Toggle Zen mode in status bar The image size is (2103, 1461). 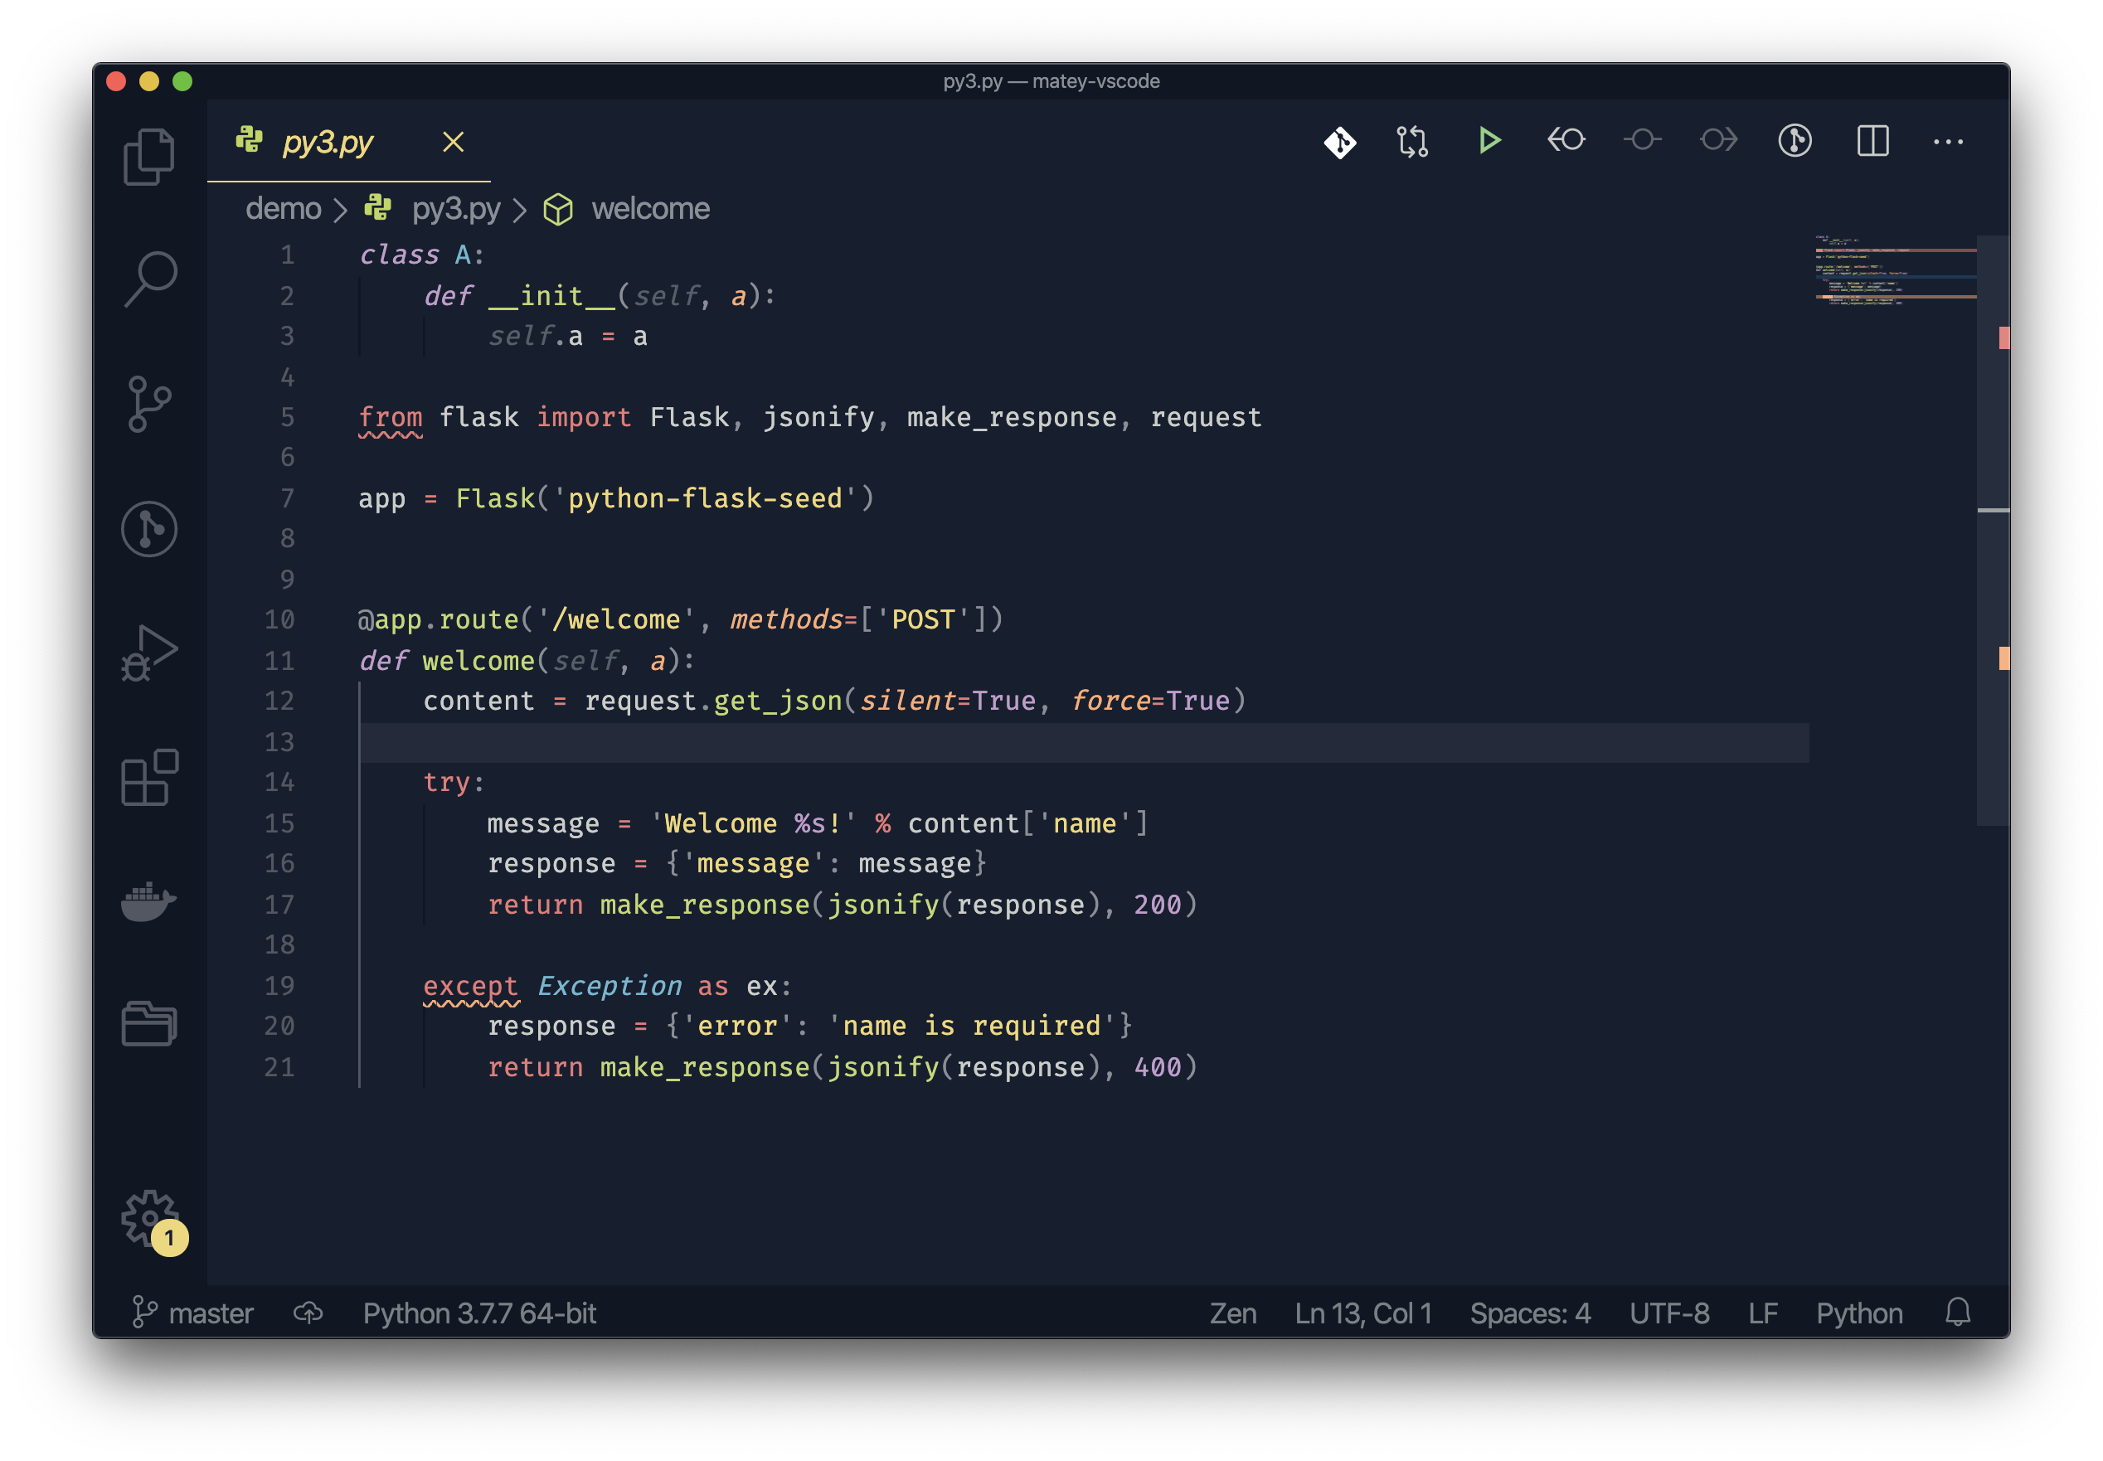(x=1232, y=1313)
